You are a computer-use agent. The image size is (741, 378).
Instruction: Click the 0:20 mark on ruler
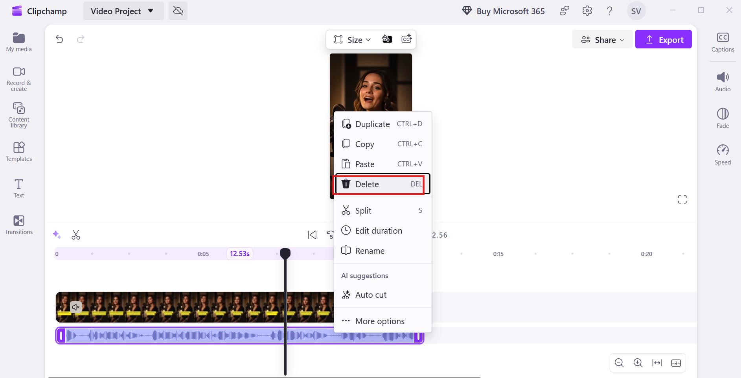pyautogui.click(x=646, y=254)
